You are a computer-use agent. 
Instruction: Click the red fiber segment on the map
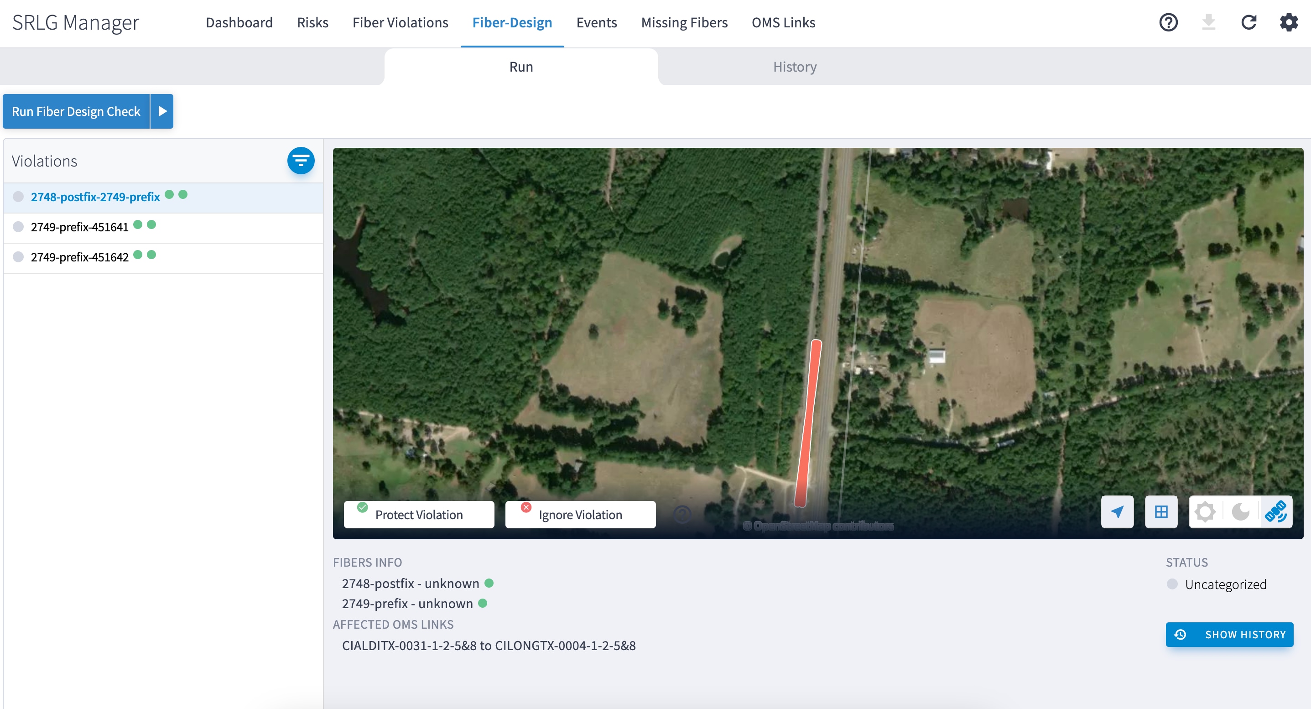point(809,423)
